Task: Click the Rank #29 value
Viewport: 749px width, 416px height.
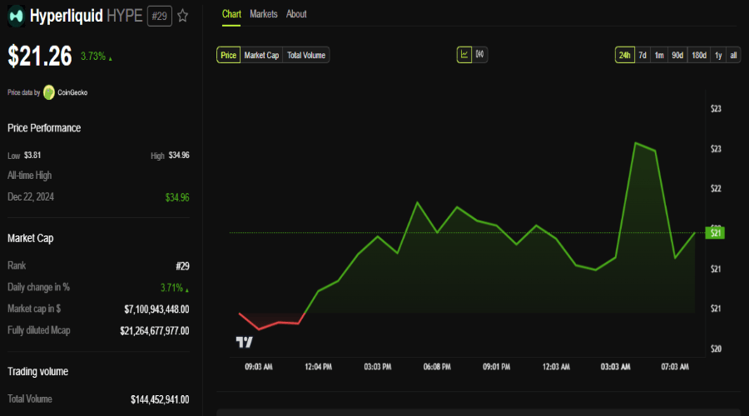Action: pyautogui.click(x=182, y=266)
